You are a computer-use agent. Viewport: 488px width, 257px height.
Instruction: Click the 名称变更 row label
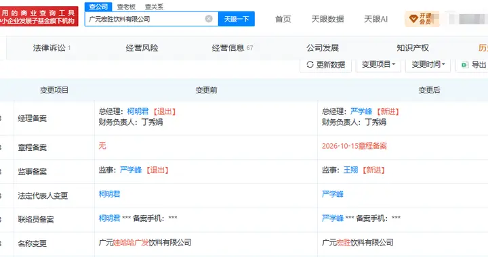[x=33, y=243]
